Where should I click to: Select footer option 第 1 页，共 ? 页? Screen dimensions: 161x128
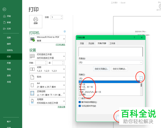109,87
